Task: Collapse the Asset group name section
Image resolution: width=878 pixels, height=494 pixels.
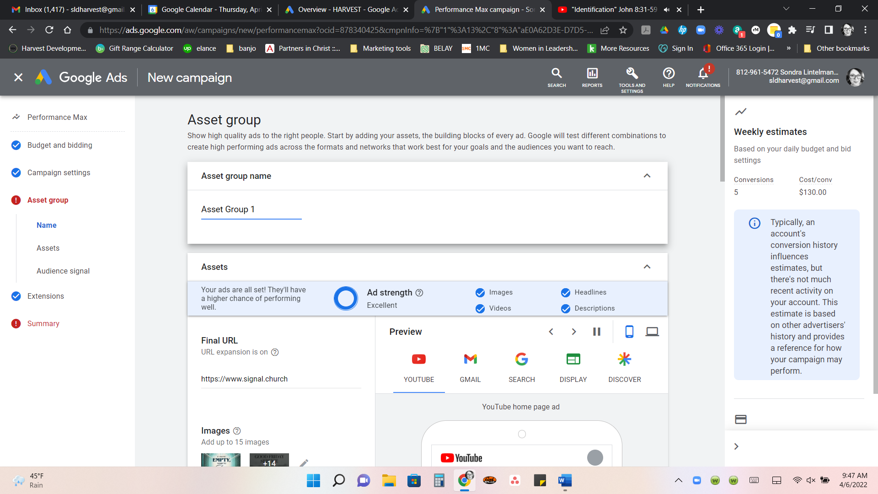Action: click(x=647, y=176)
